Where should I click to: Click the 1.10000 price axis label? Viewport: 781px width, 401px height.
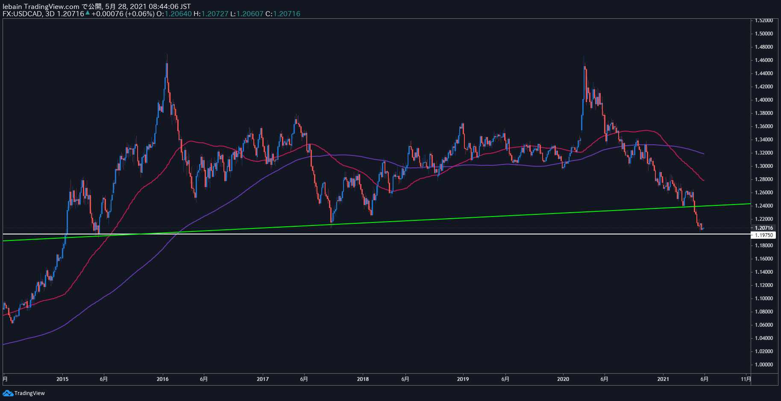coord(764,299)
